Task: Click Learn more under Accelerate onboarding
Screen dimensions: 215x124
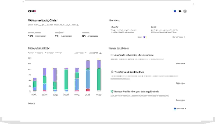Action: coord(180,64)
